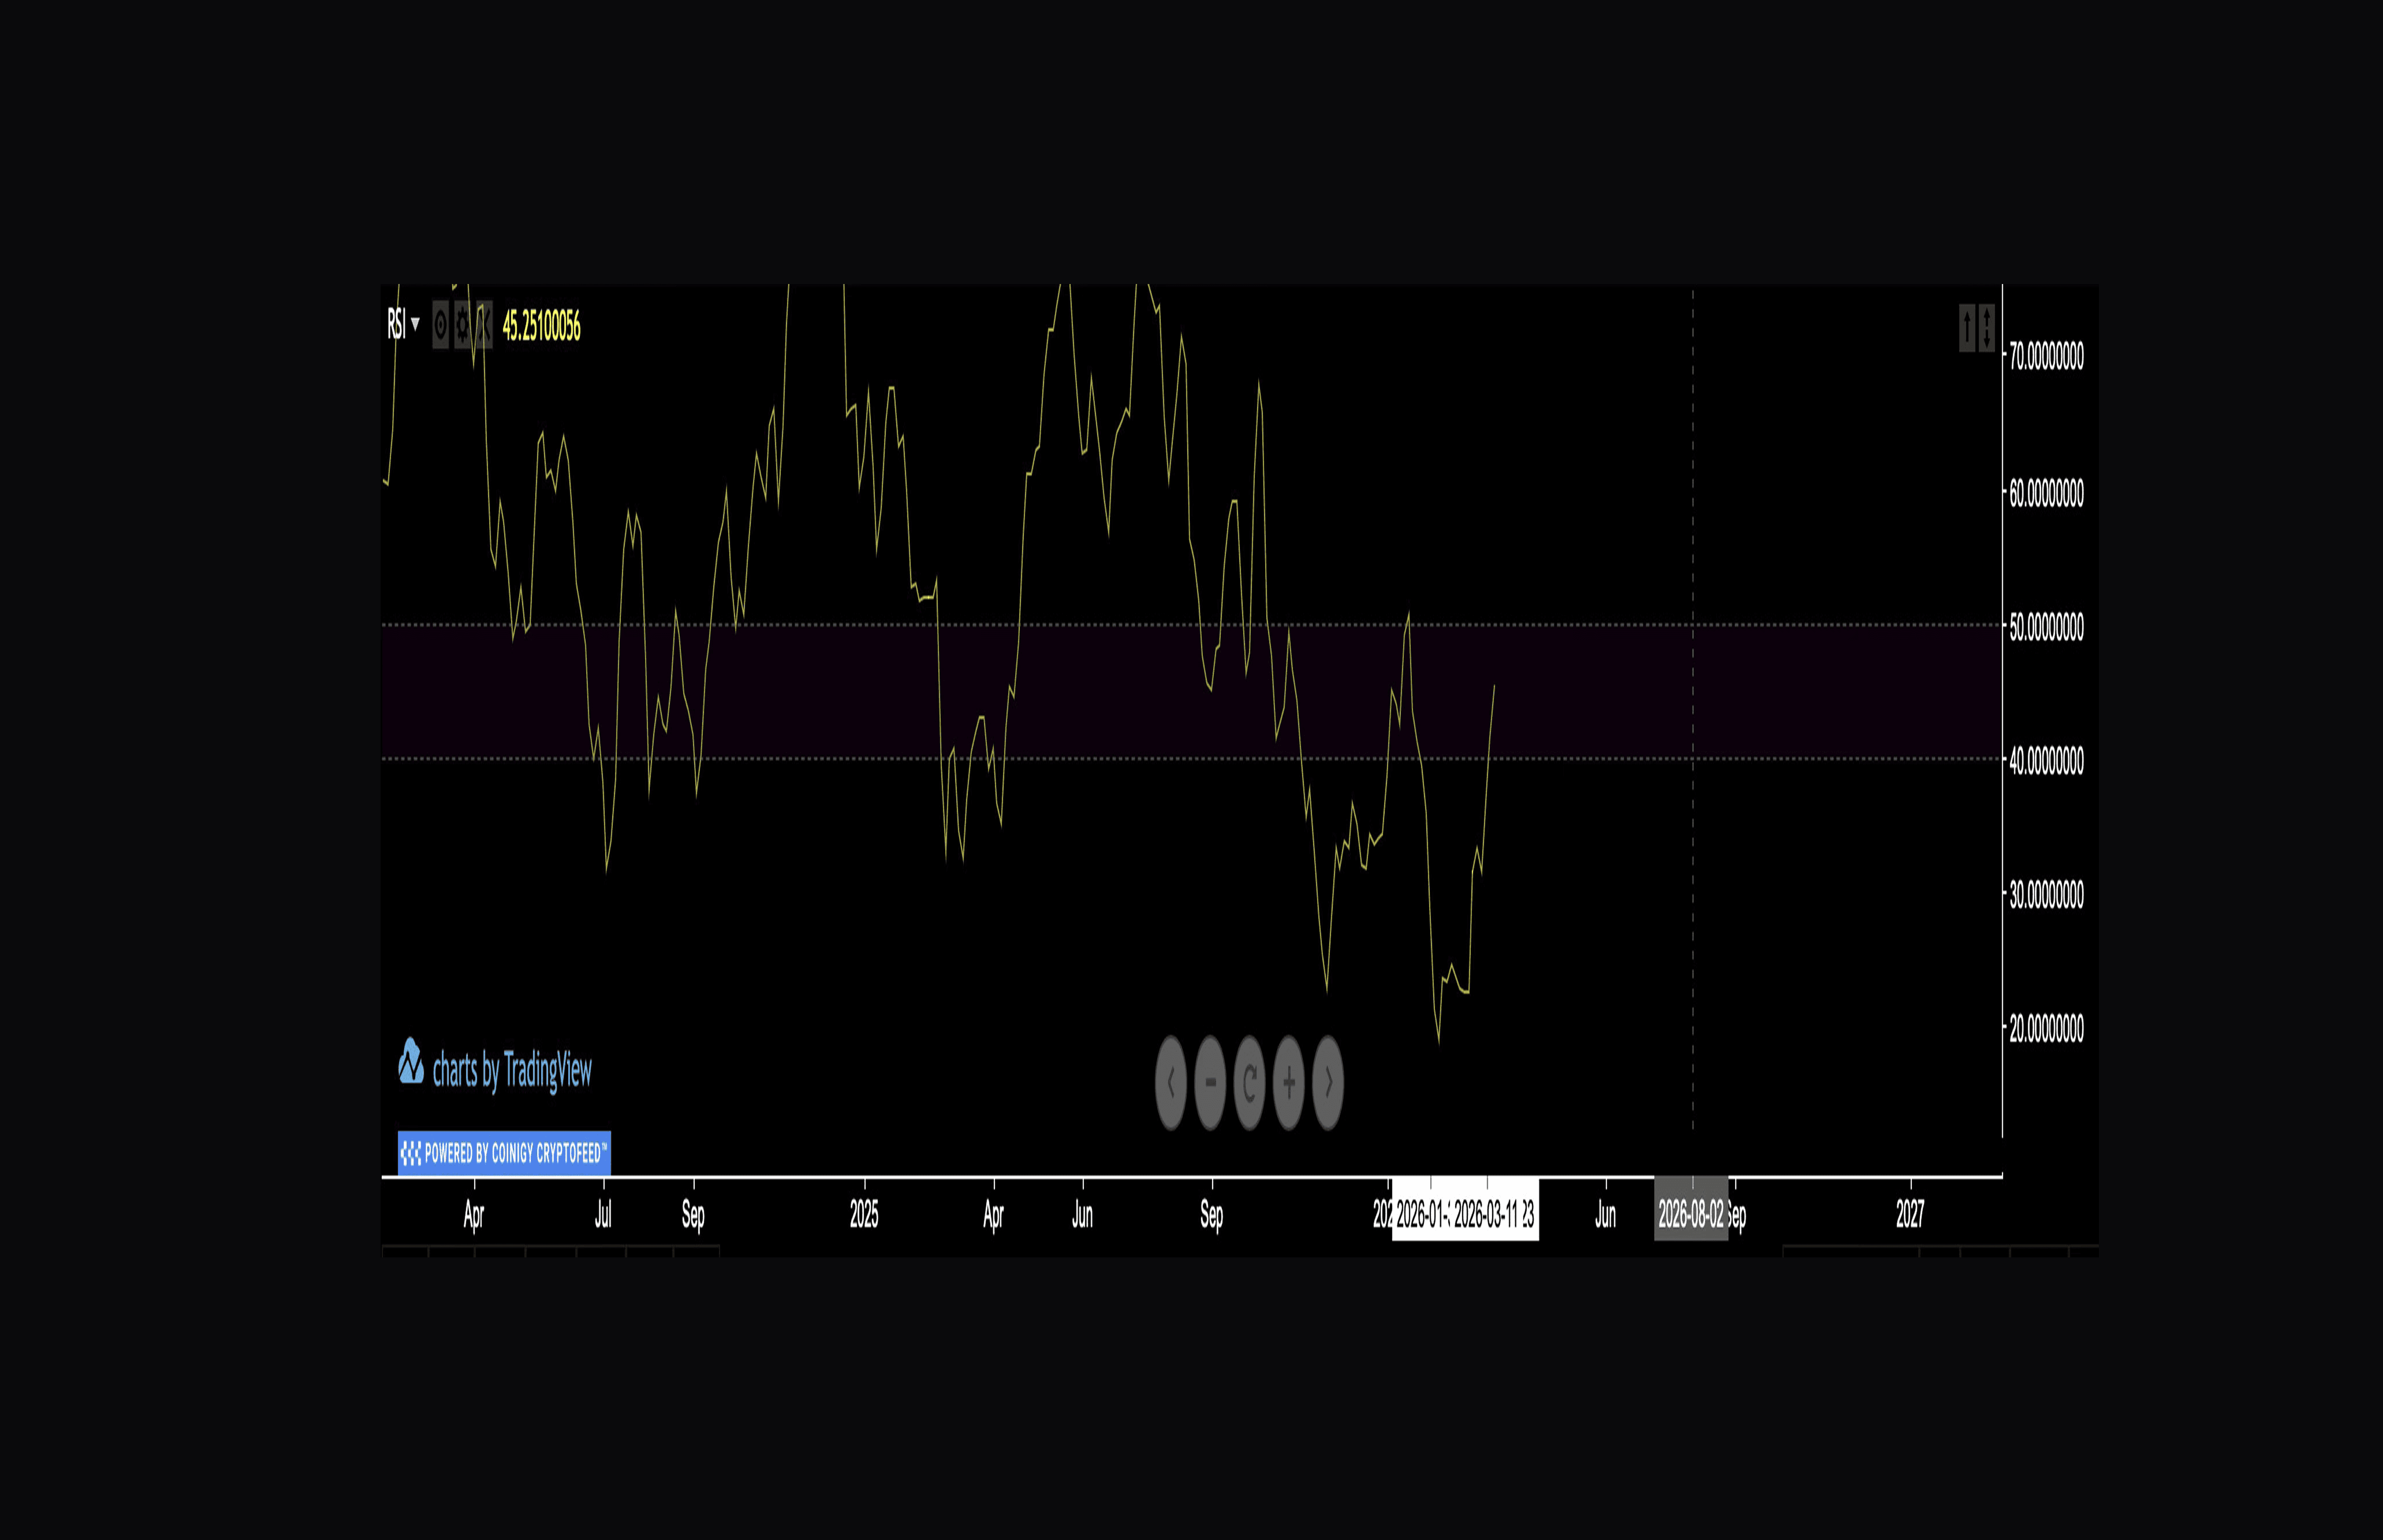The height and width of the screenshot is (1540, 2383).
Task: Remove the RSI indicator with X
Action: [x=484, y=325]
